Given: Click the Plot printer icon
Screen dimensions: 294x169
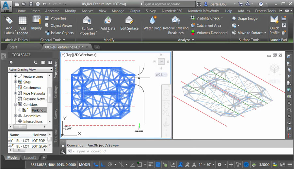Looking at the screenshot, I should (x=38, y=4).
